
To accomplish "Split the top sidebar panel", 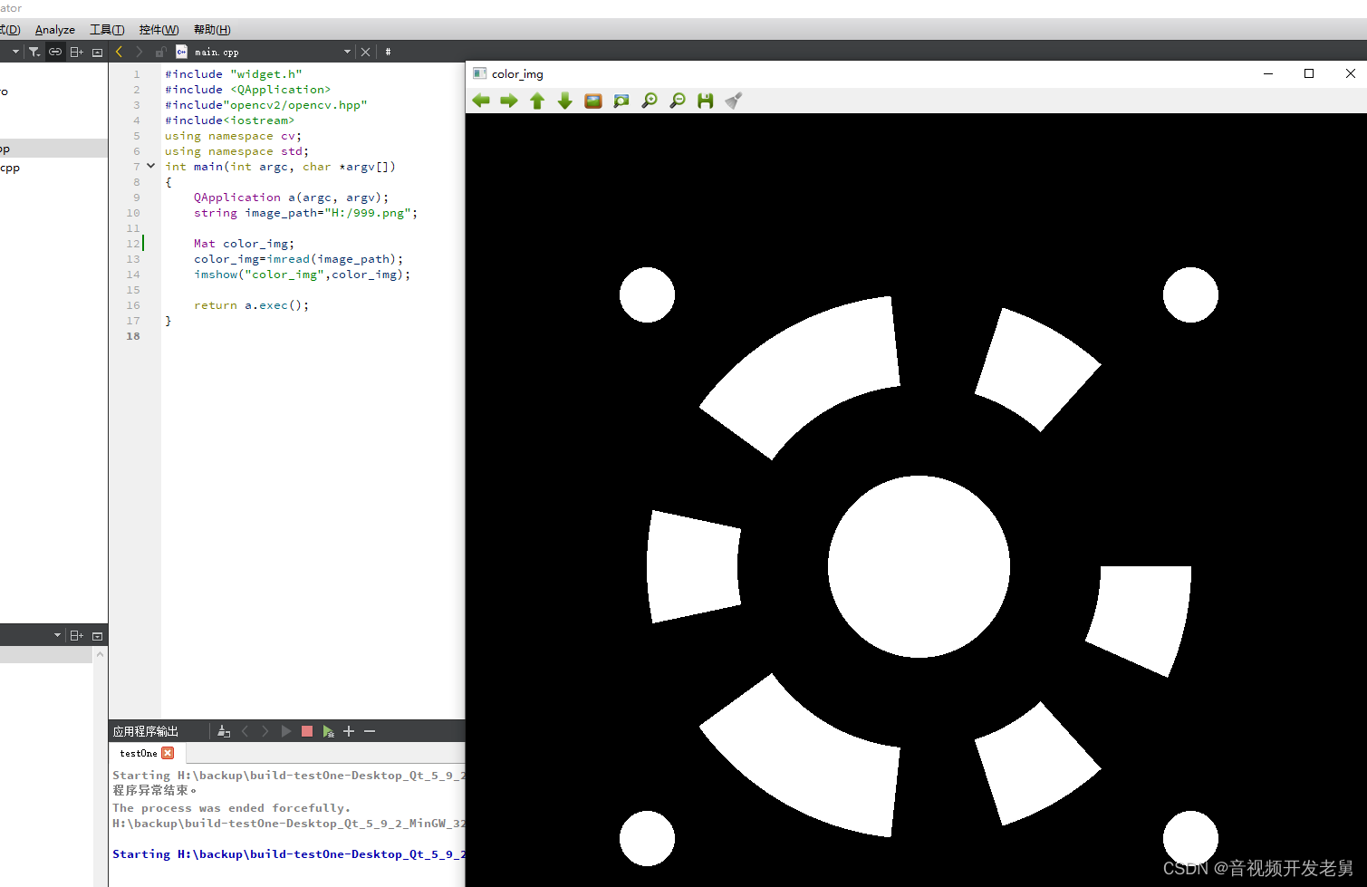I will [77, 52].
